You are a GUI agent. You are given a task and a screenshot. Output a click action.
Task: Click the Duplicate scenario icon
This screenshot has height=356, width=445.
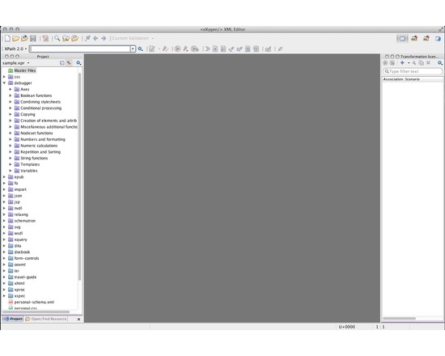[422, 63]
